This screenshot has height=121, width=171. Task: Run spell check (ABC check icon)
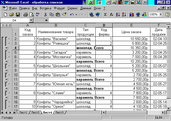pyautogui.click(x=38, y=14)
